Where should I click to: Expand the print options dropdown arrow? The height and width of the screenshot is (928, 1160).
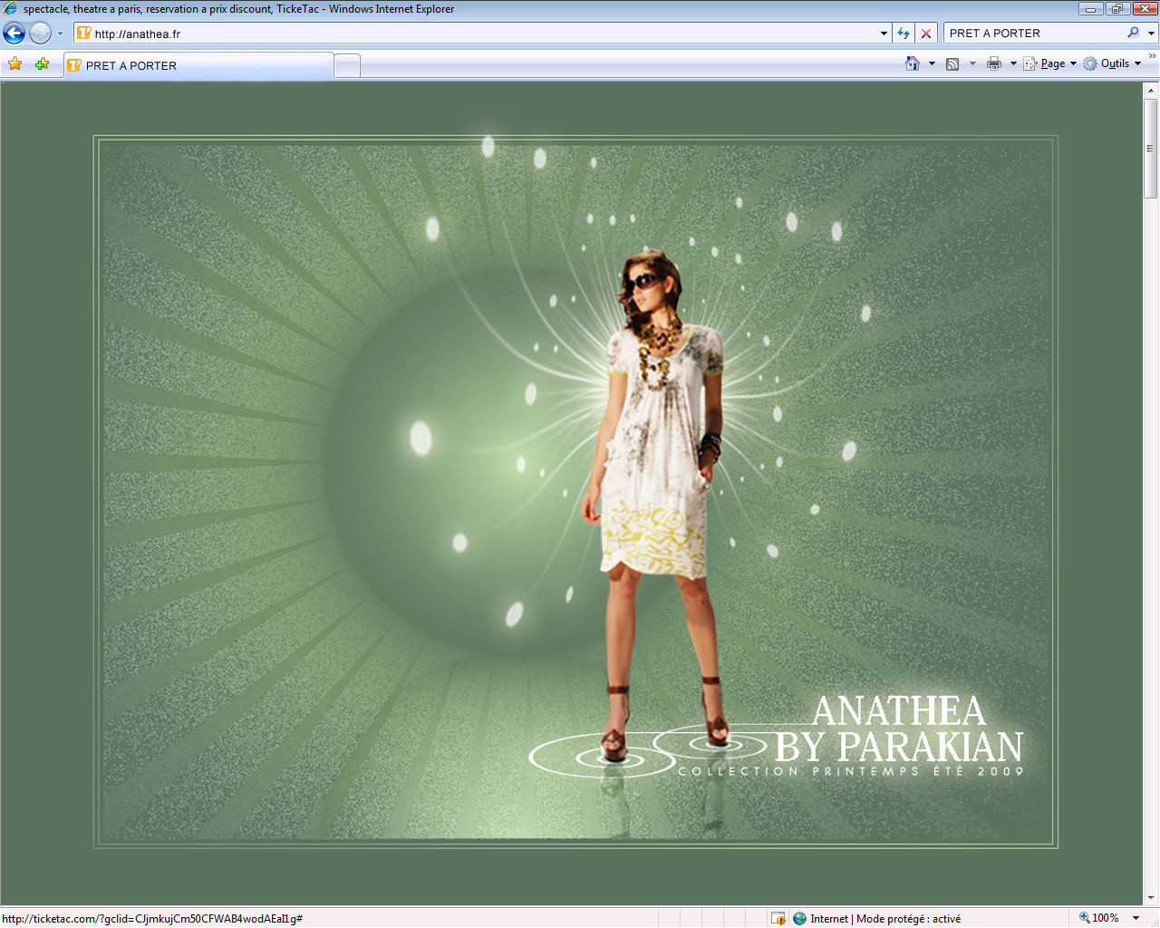[x=1013, y=63]
